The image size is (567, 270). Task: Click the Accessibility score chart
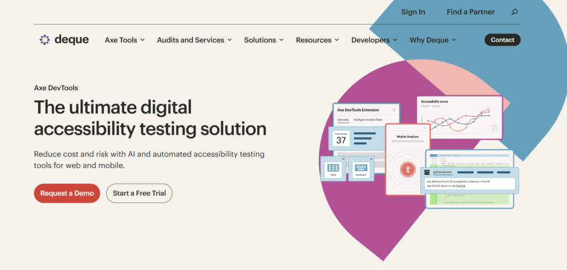tap(460, 117)
